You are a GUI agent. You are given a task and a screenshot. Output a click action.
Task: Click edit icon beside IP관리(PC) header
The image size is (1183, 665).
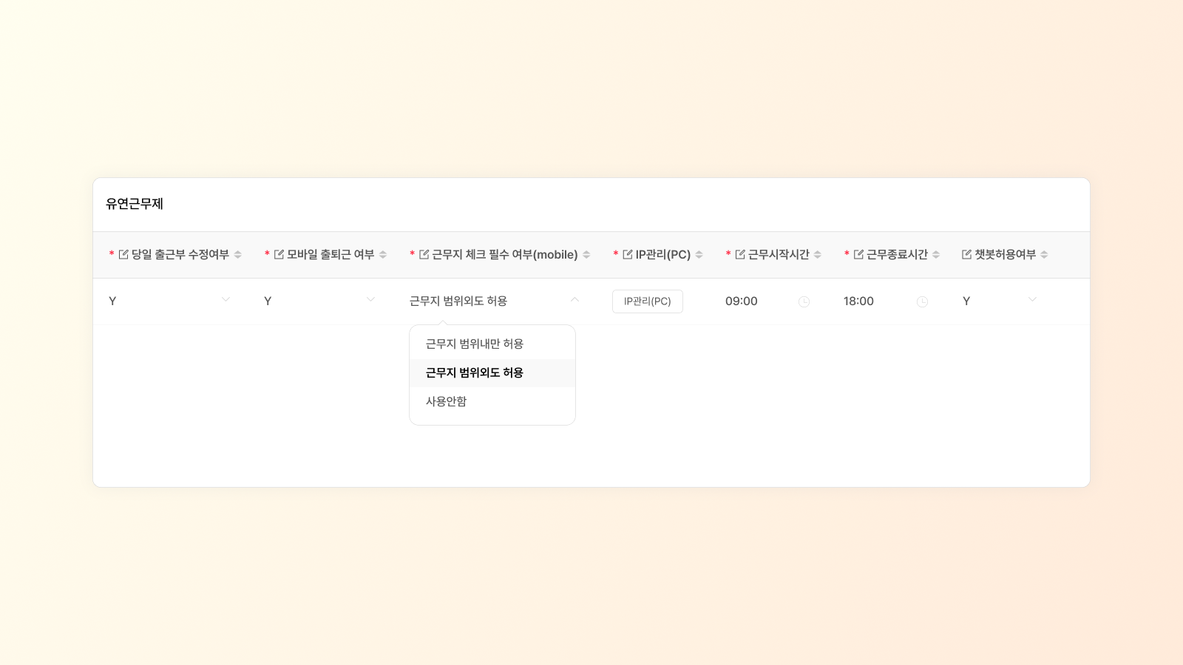click(628, 254)
